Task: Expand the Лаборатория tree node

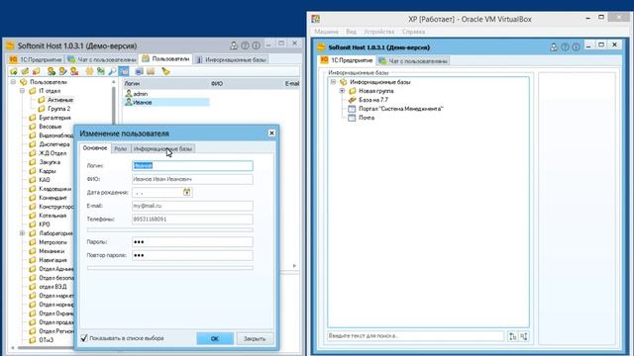Action: click(x=22, y=233)
